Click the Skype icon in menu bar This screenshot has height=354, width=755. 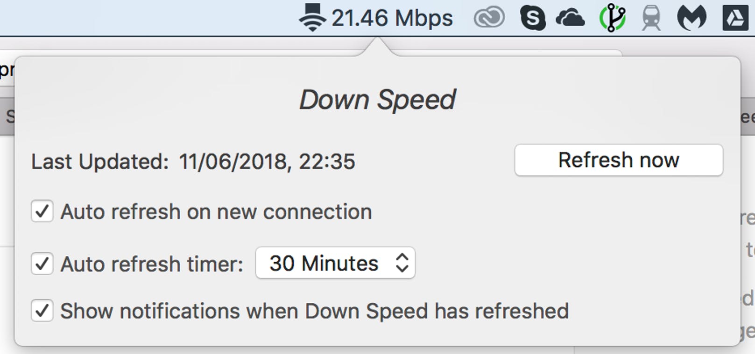click(x=533, y=18)
